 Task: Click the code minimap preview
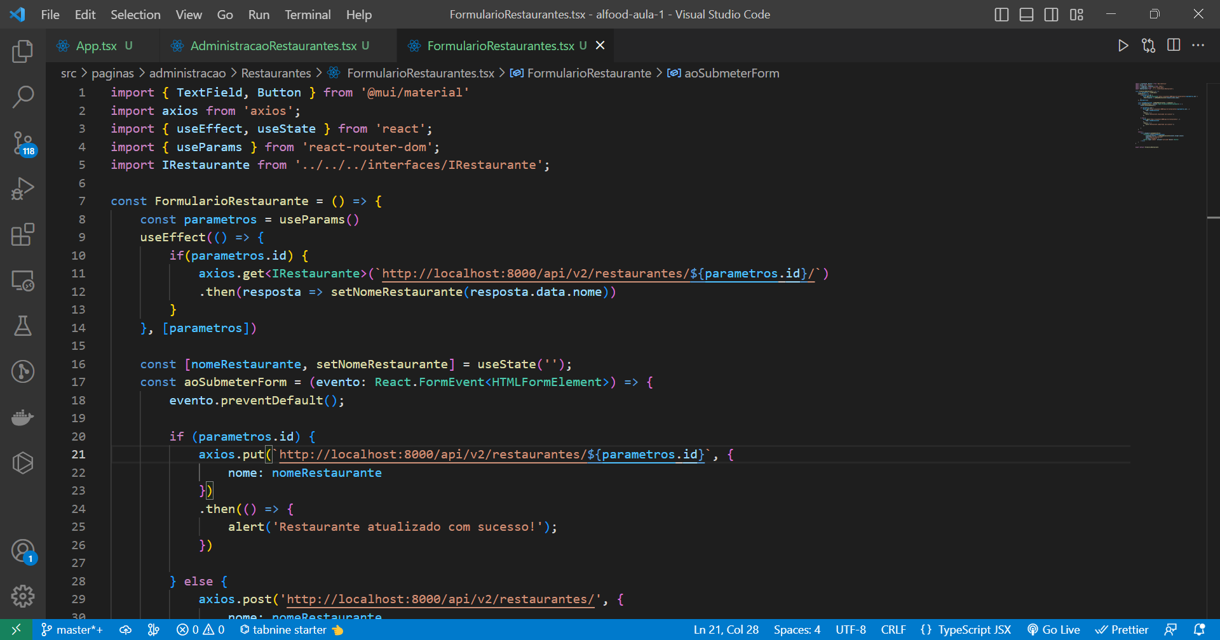point(1167,116)
